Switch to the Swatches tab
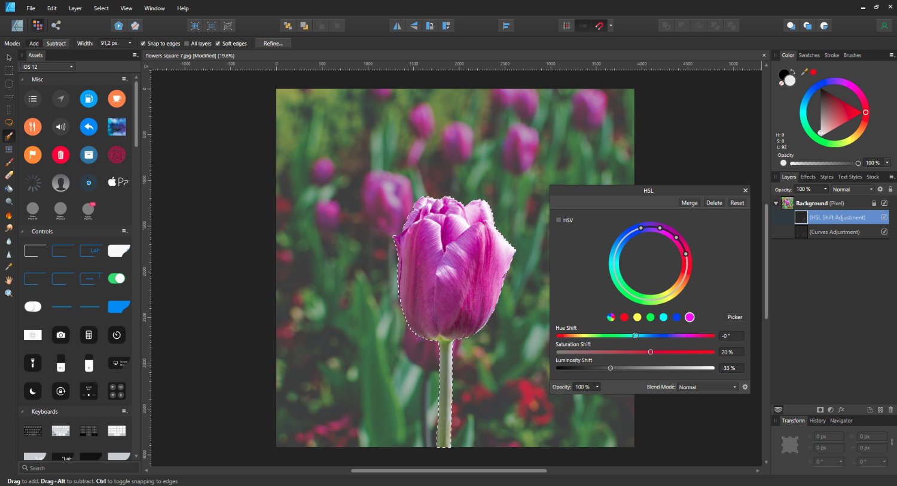Screen dimensions: 897x486 pyautogui.click(x=809, y=54)
